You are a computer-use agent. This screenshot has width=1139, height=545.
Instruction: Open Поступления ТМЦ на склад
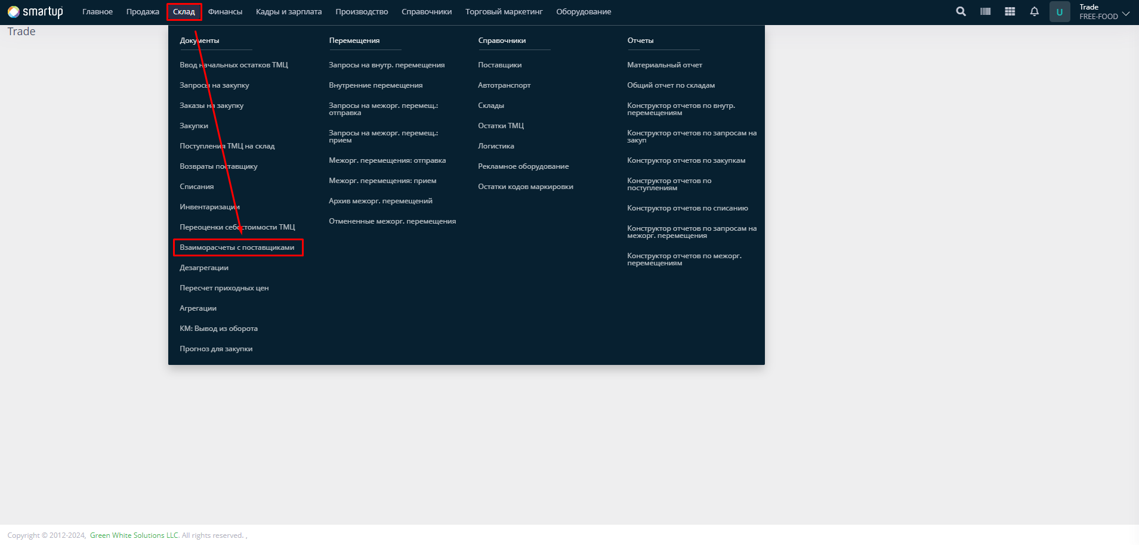pos(227,146)
